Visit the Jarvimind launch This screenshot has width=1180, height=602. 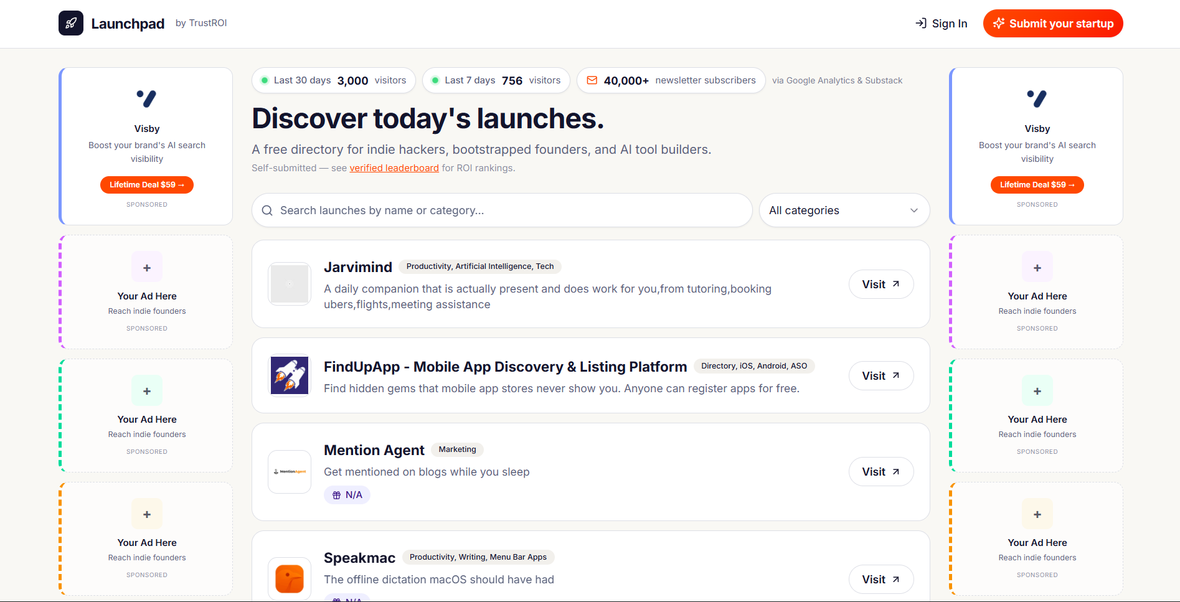[880, 284]
